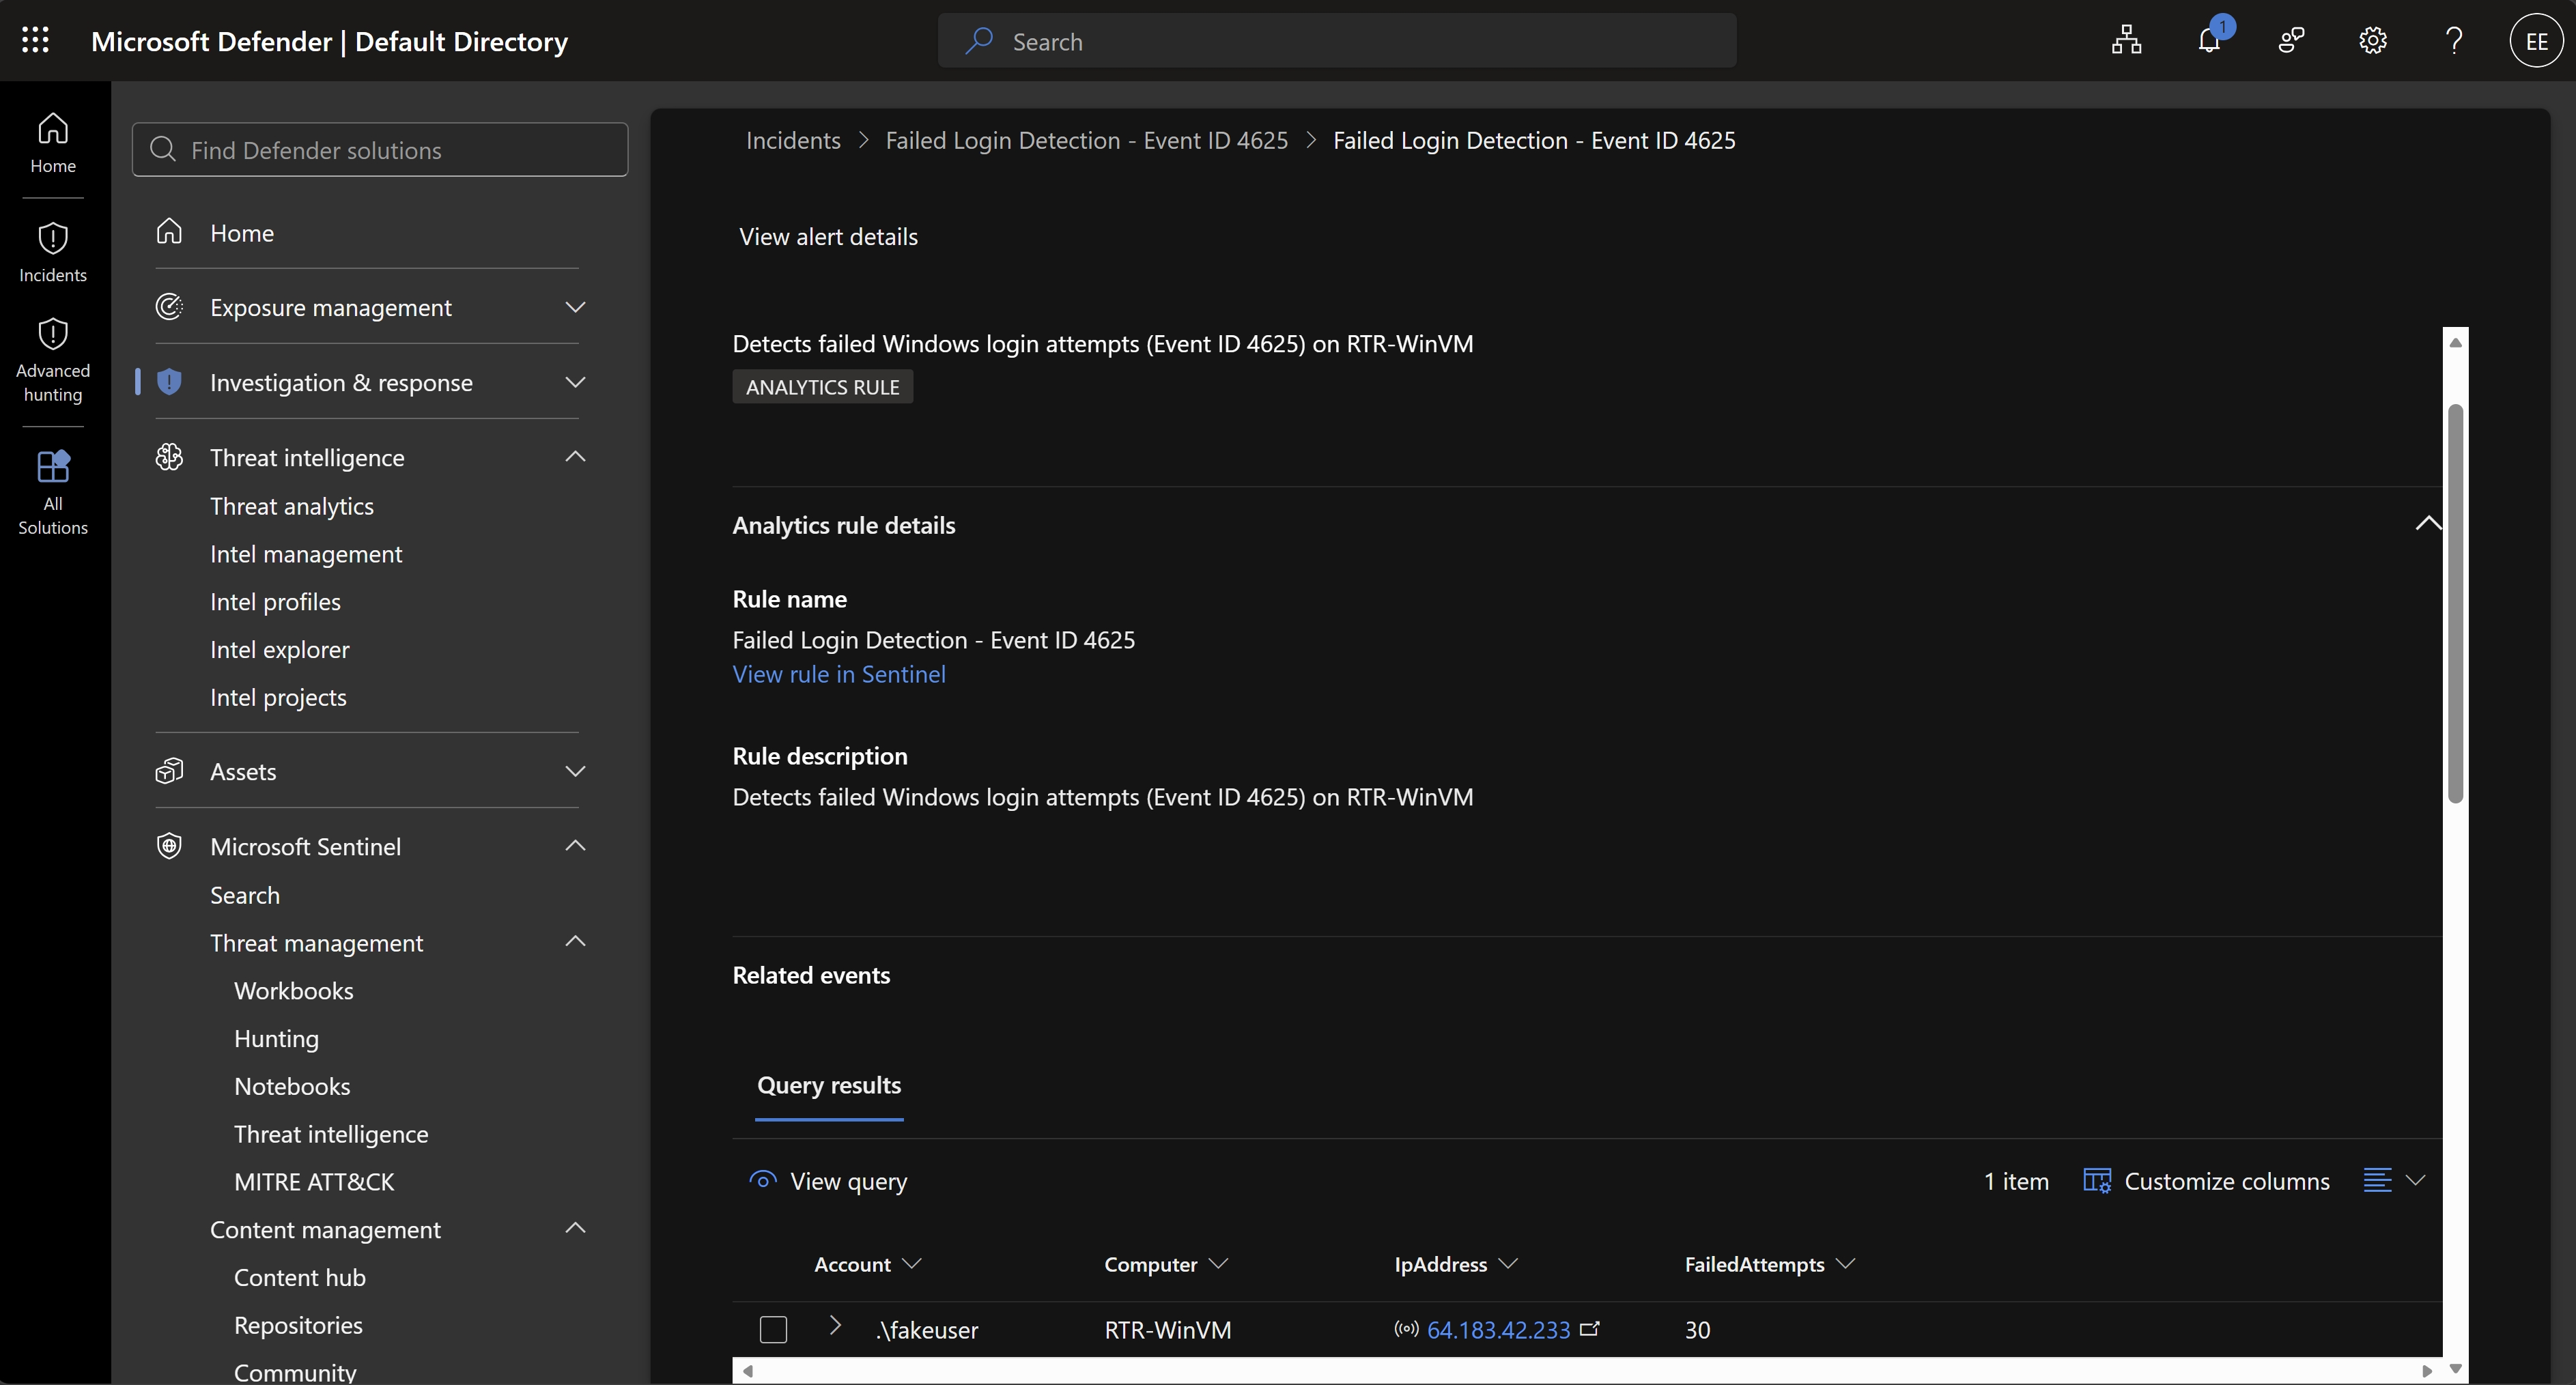Screen dimensions: 2576x1385
Task: Click the Threat intelligence brain icon
Action: click(169, 457)
